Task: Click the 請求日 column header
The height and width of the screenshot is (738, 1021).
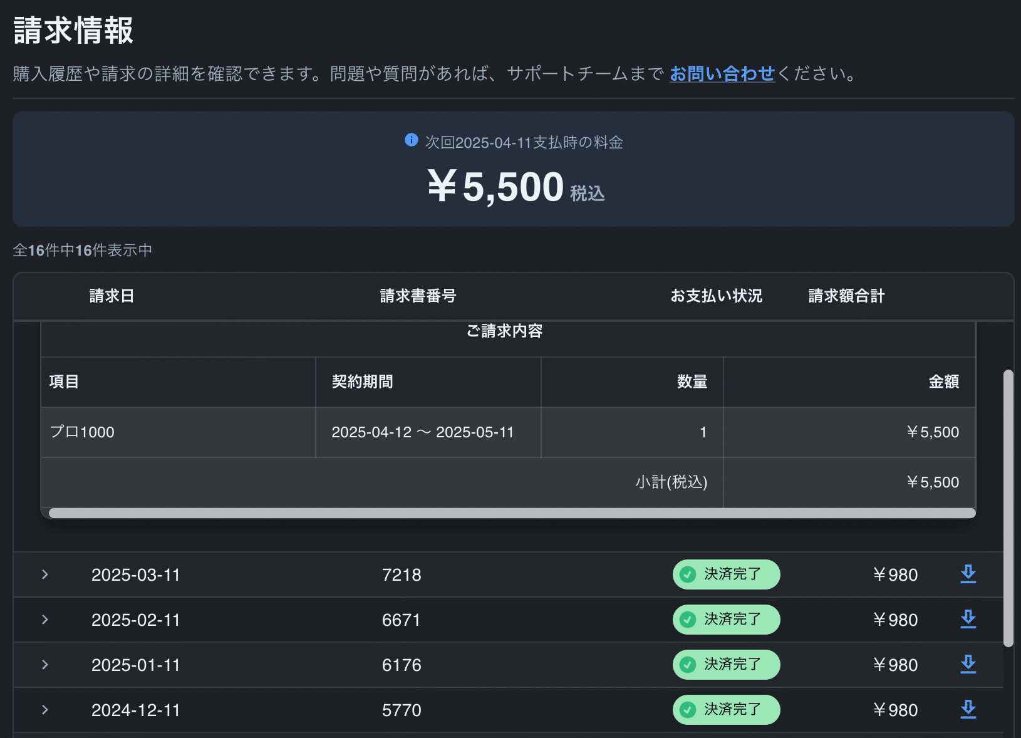Action: coord(111,296)
